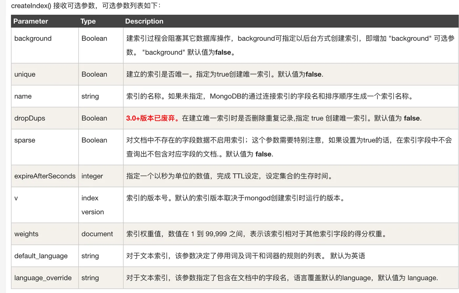Click document type in weights row
459x293 pixels.
point(97,234)
